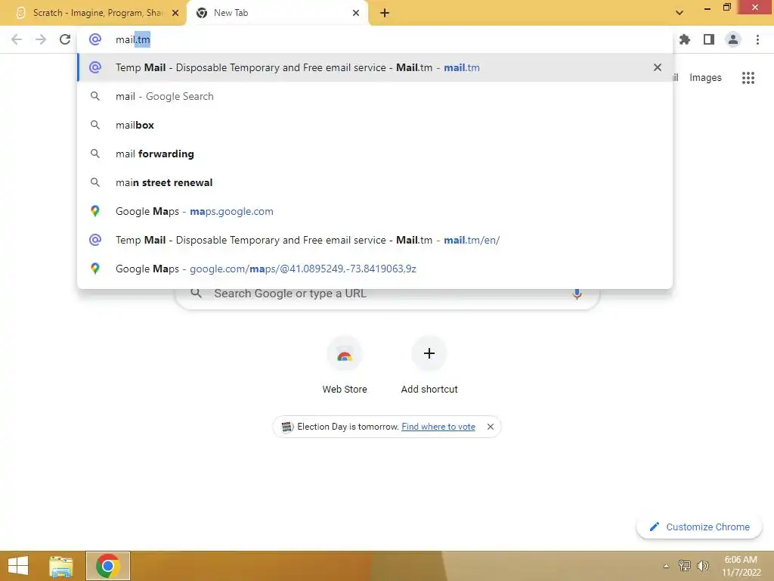Image resolution: width=774 pixels, height=581 pixels.
Task: Click the Add shortcut plus icon
Action: point(429,353)
